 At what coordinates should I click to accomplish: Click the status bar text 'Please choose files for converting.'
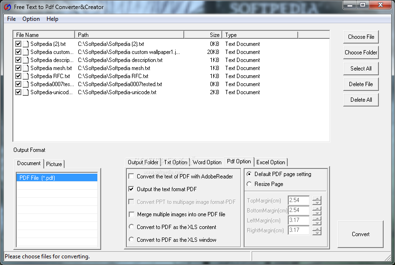47,256
